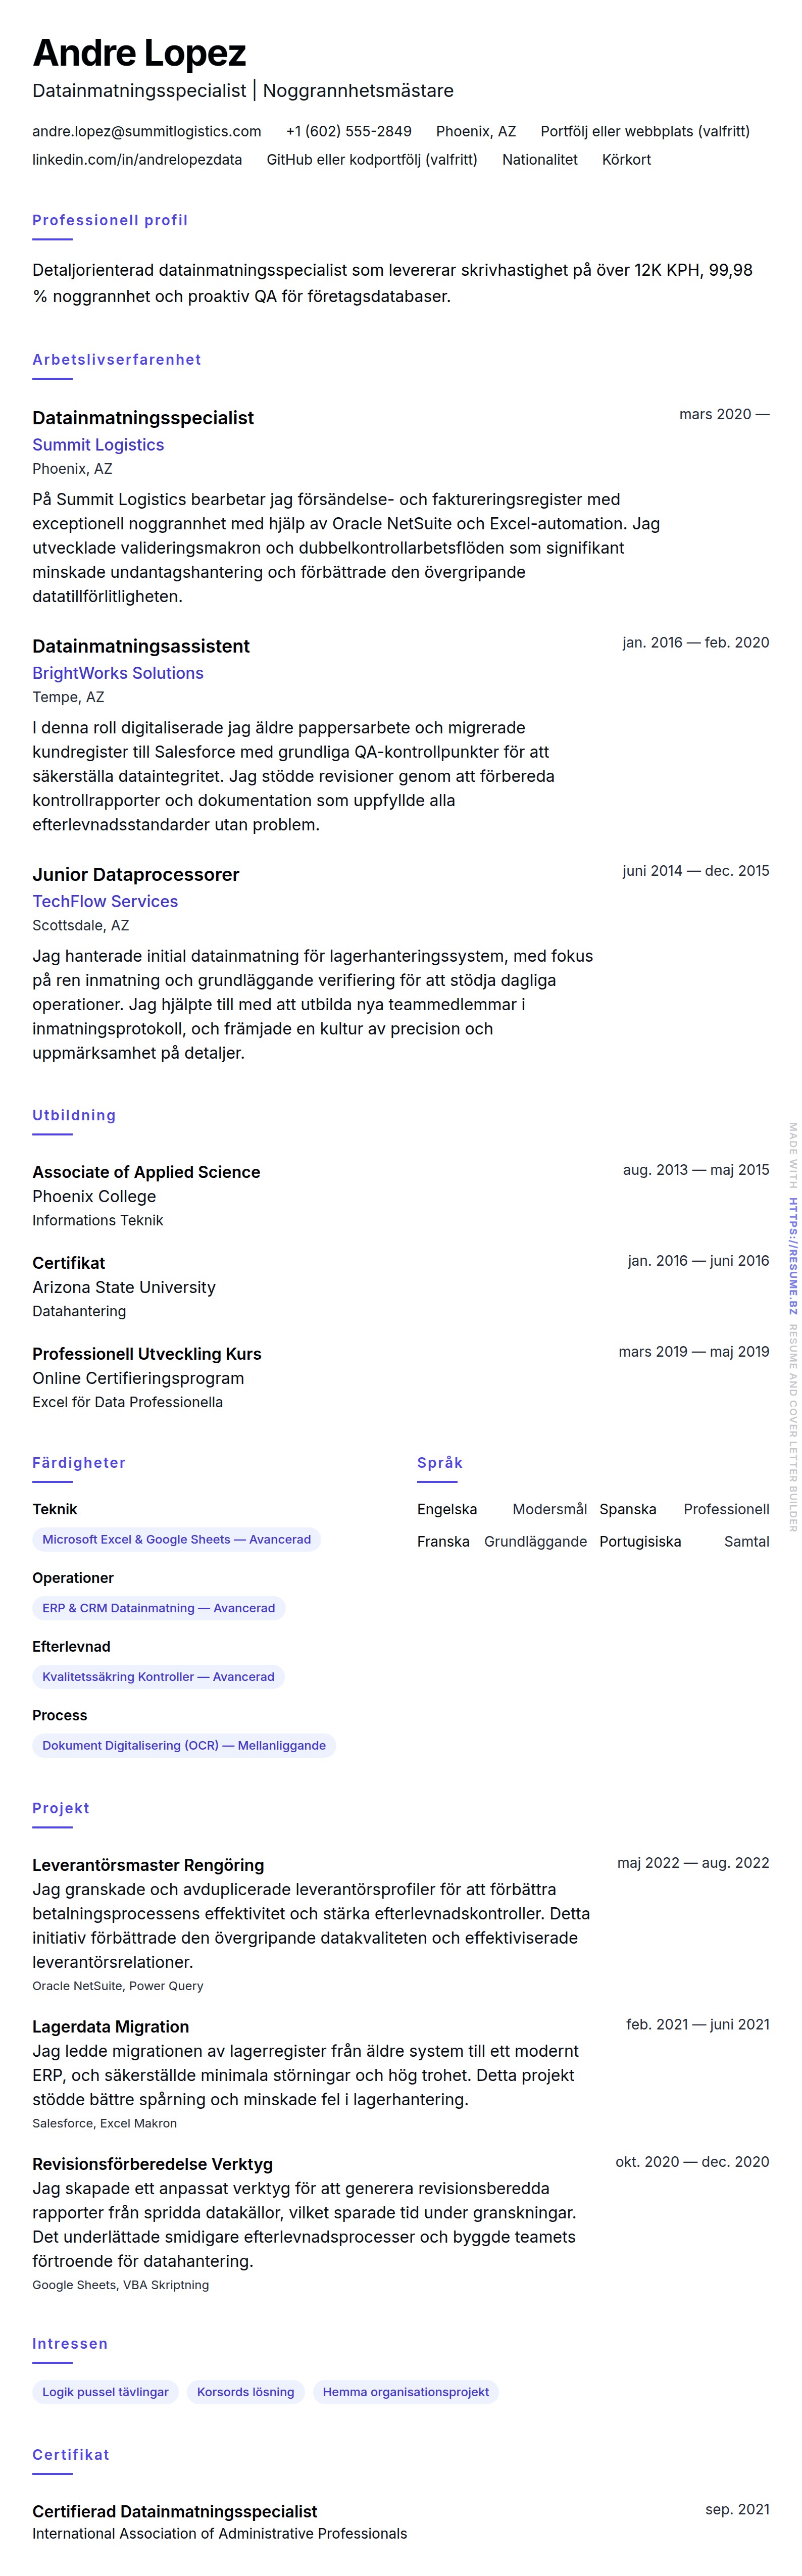Select the Hemma organisationsprojekt interest tag

405,2392
